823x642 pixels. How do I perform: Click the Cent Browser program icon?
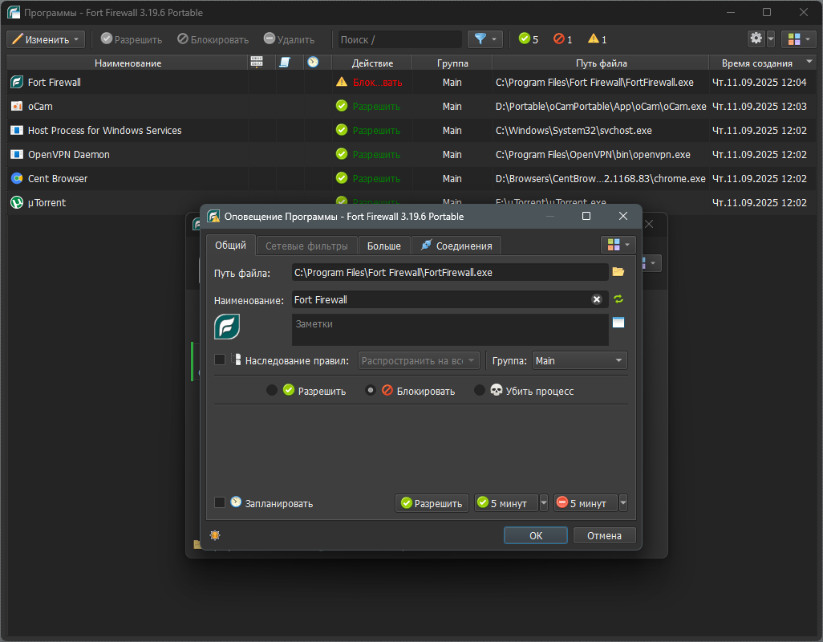click(x=17, y=178)
